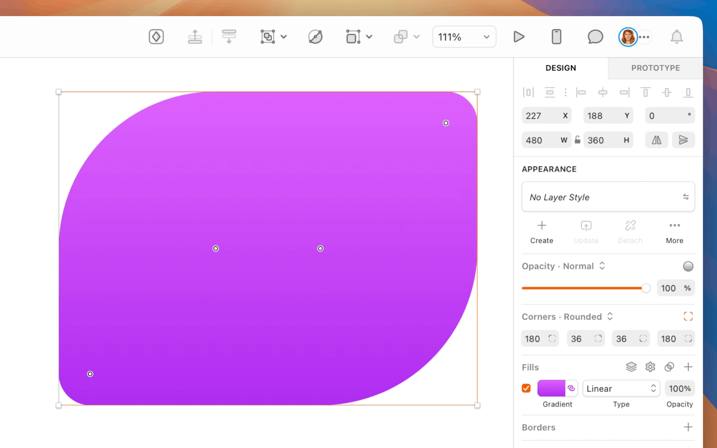Open the zoom level dropdown

point(464,37)
